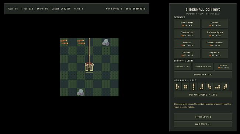Click the Emberwall Command title
This screenshot has height=134, width=240.
click(203, 10)
